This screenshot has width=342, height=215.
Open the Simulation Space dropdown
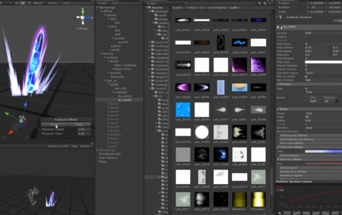pos(324,73)
